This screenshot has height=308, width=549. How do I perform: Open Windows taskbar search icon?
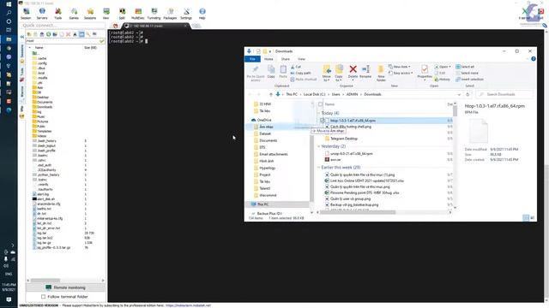click(x=9, y=13)
